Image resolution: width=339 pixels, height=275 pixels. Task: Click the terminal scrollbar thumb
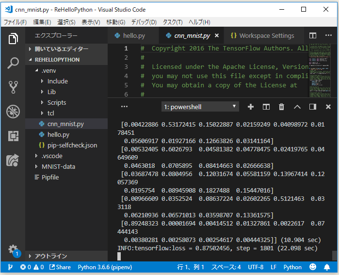tap(334, 256)
